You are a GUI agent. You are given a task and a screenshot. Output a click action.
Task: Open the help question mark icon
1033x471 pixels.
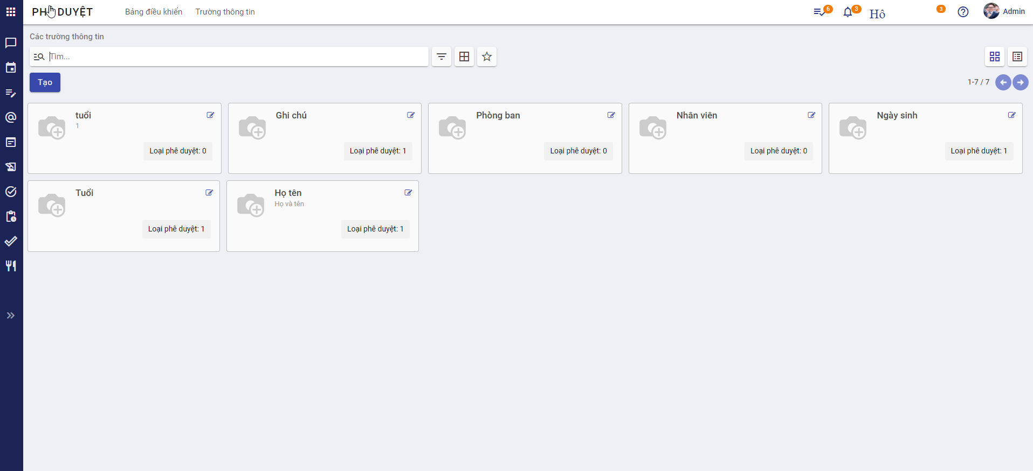[963, 12]
